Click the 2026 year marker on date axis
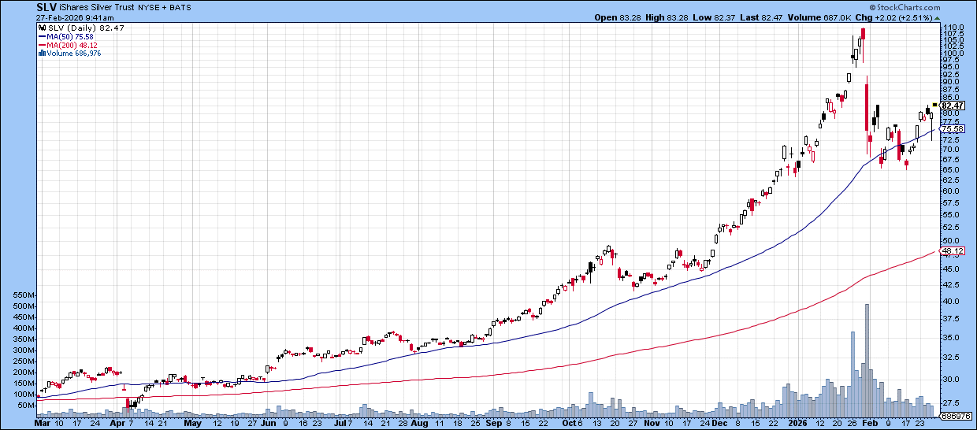Viewport: 977px width, 430px height. pos(801,423)
